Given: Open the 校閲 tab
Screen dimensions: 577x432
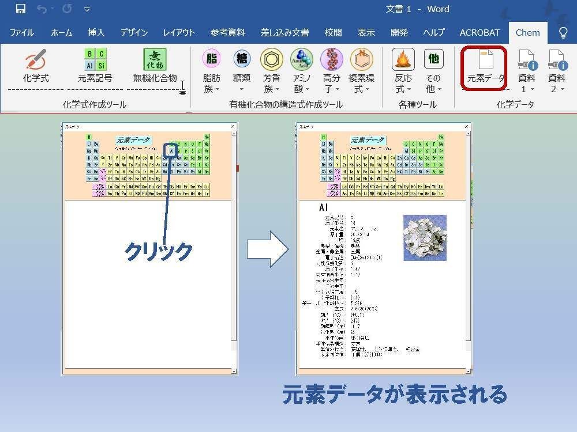Looking at the screenshot, I should pyautogui.click(x=333, y=33).
